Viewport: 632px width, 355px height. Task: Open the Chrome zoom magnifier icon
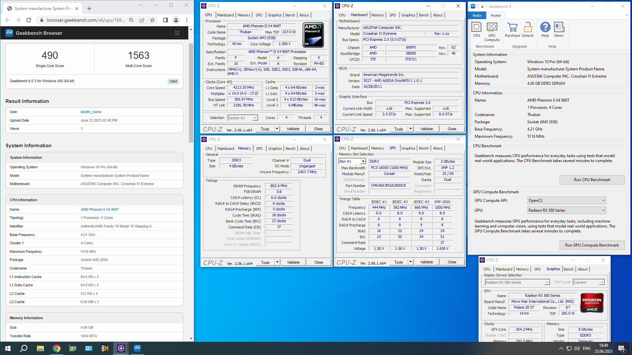pyautogui.click(x=131, y=20)
